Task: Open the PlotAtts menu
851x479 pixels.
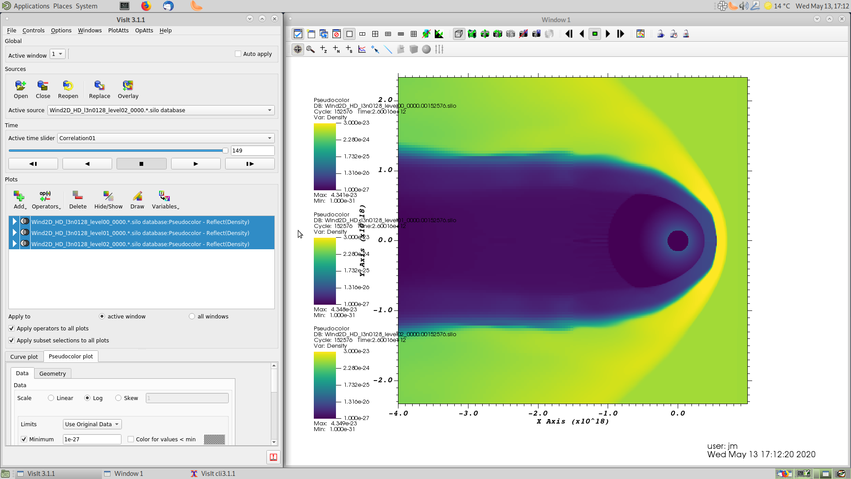Action: pos(118,30)
